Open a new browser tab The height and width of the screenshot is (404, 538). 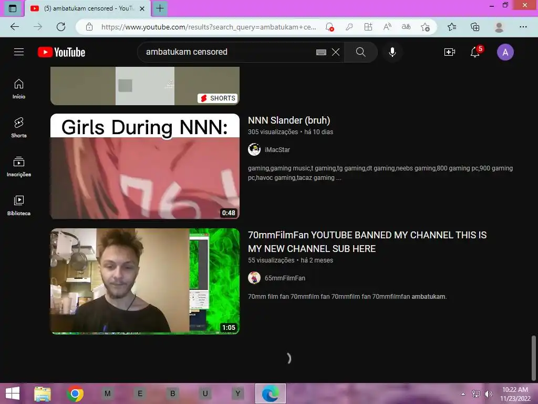[x=160, y=8]
